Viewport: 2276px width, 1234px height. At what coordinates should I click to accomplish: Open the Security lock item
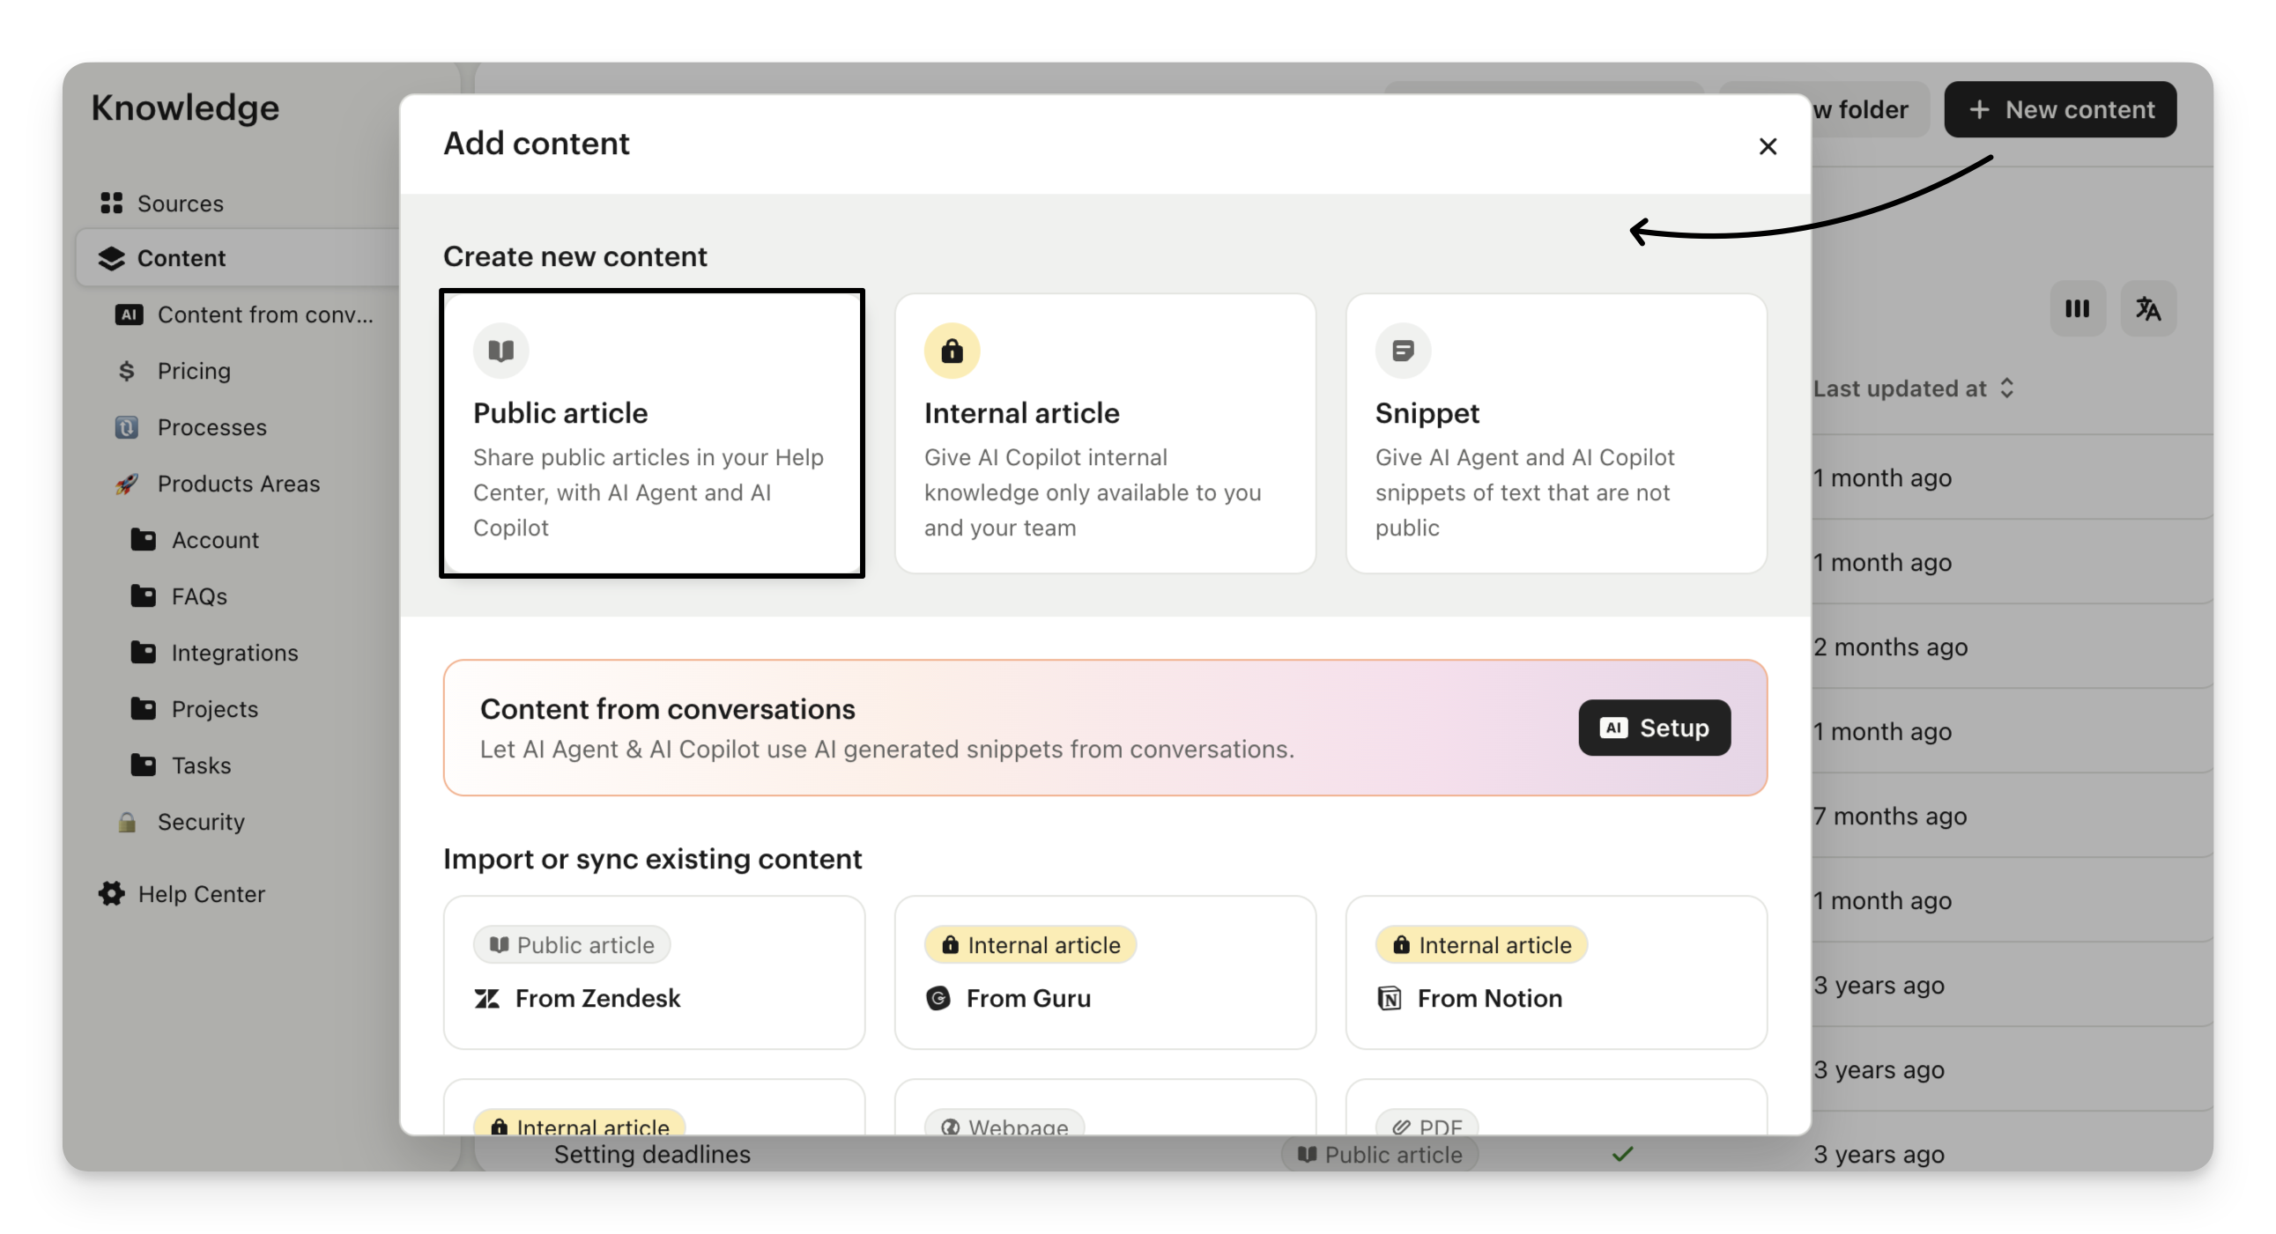click(x=201, y=822)
